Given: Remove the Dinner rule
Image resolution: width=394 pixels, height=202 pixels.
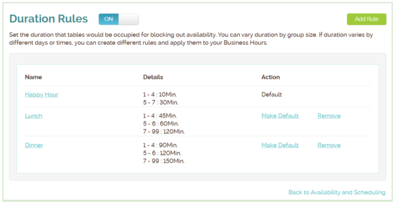Looking at the screenshot, I should (329, 145).
